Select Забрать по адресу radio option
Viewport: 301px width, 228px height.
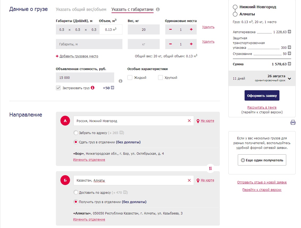(x=76, y=133)
